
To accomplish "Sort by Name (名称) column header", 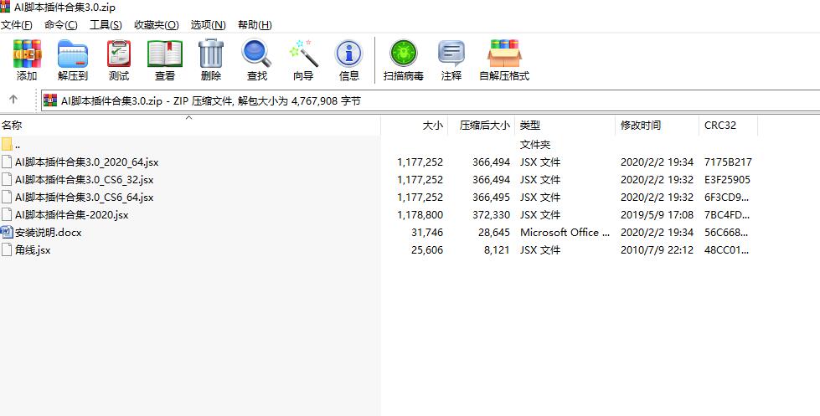I will 12,126.
